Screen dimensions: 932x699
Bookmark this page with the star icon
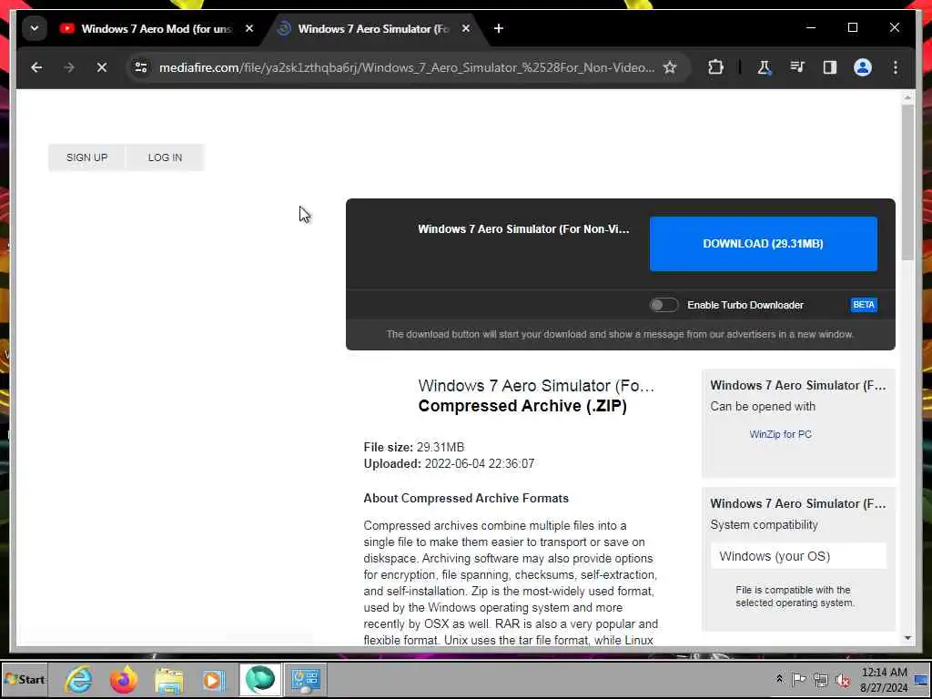[670, 67]
